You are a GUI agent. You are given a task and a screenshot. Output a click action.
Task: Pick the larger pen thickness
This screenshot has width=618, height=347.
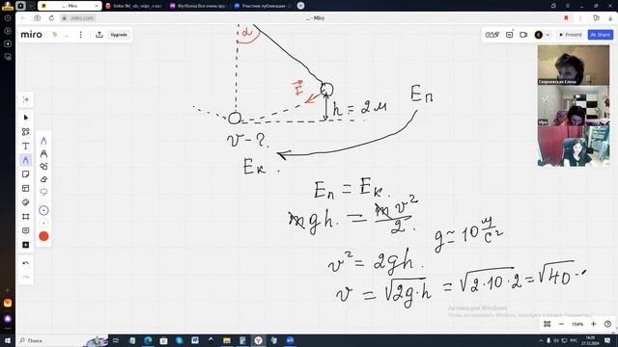click(x=43, y=210)
